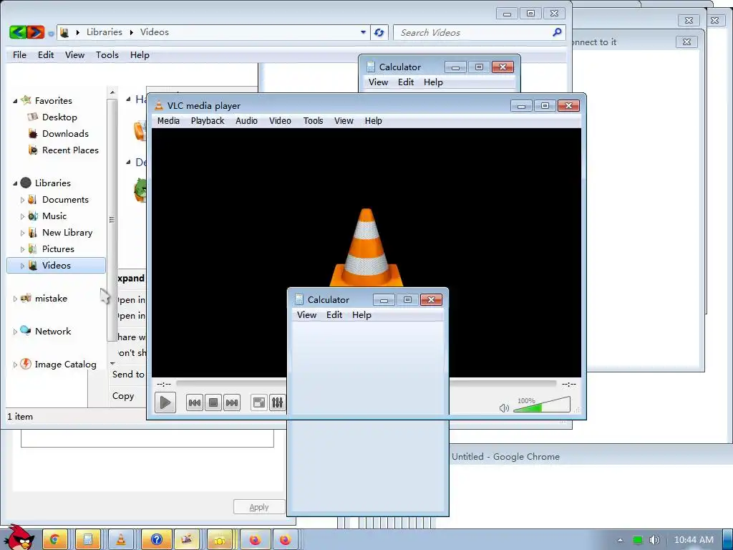Viewport: 733px width, 550px height.
Task: Open the address bar history dropdown
Action: coord(363,32)
